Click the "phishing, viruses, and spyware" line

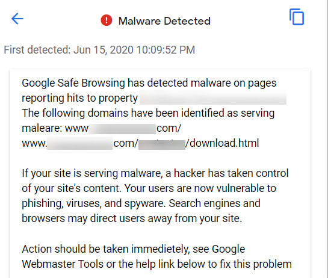[x=141, y=203]
